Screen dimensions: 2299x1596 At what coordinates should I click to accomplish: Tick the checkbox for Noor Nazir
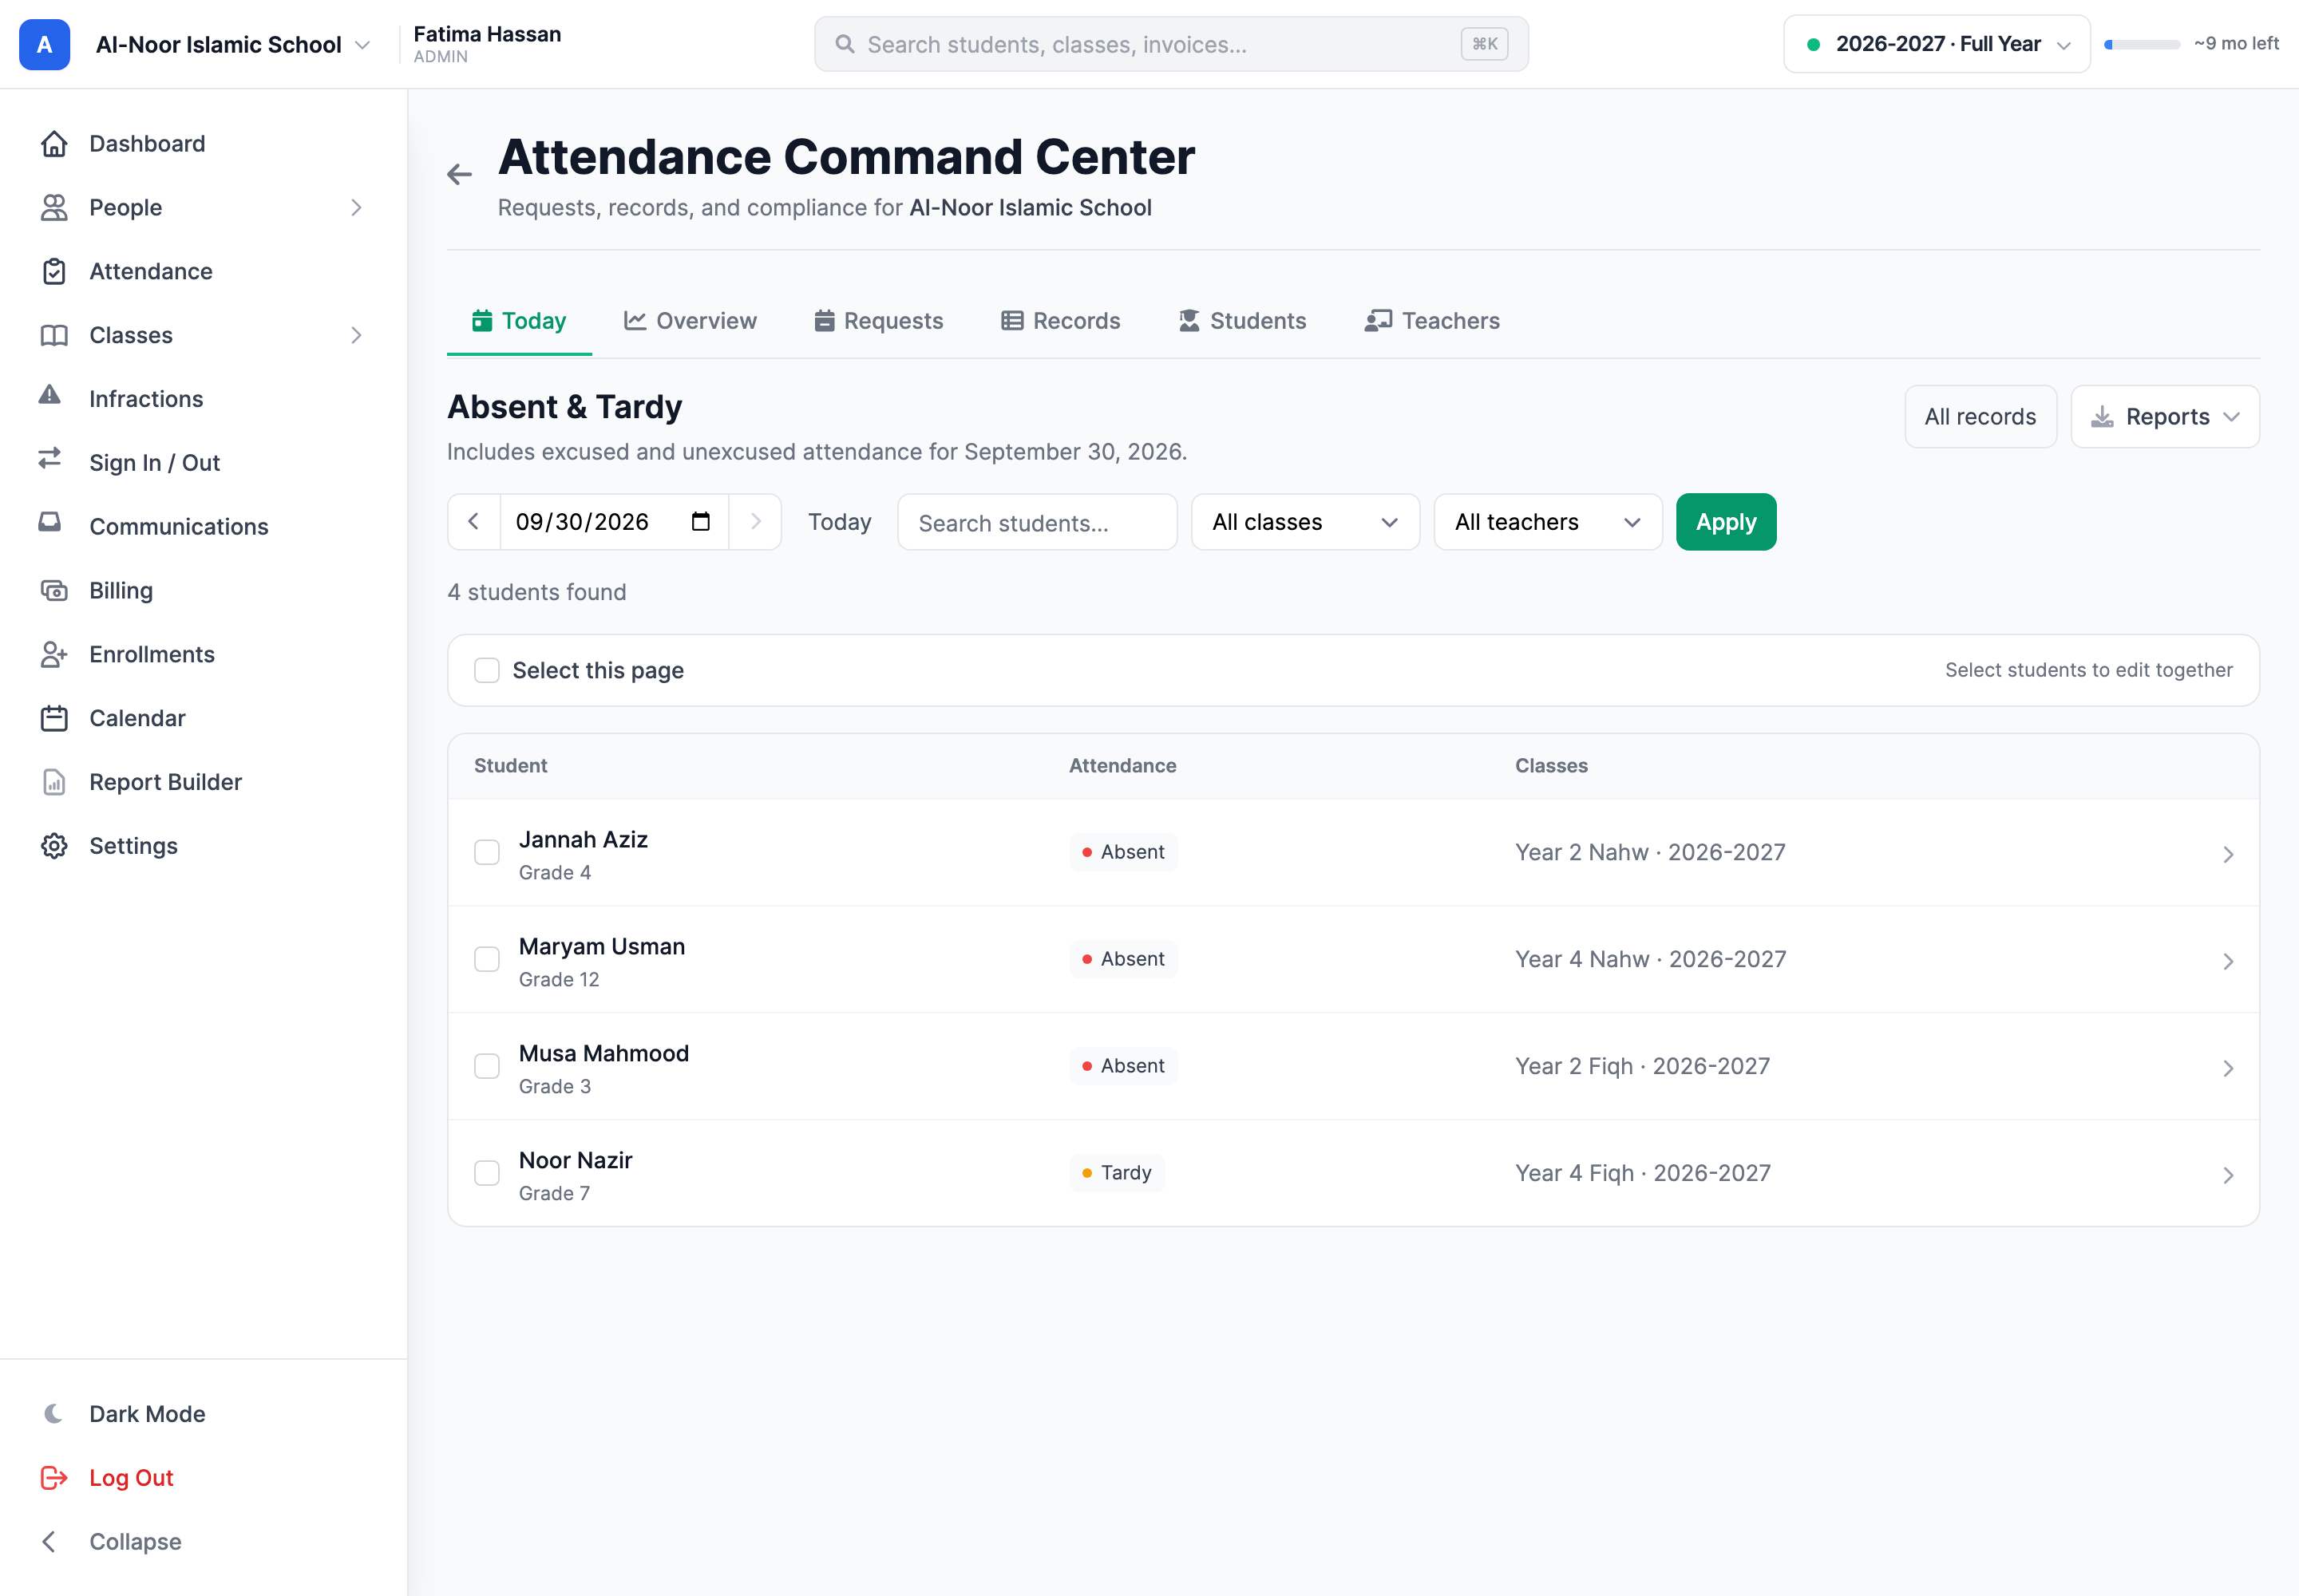click(x=487, y=1174)
